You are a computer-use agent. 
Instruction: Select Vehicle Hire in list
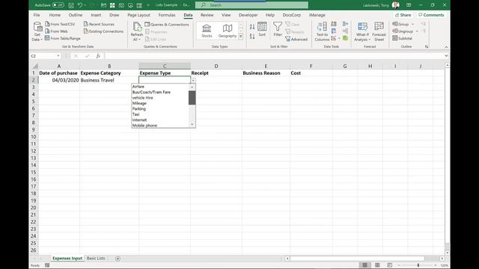coord(160,98)
